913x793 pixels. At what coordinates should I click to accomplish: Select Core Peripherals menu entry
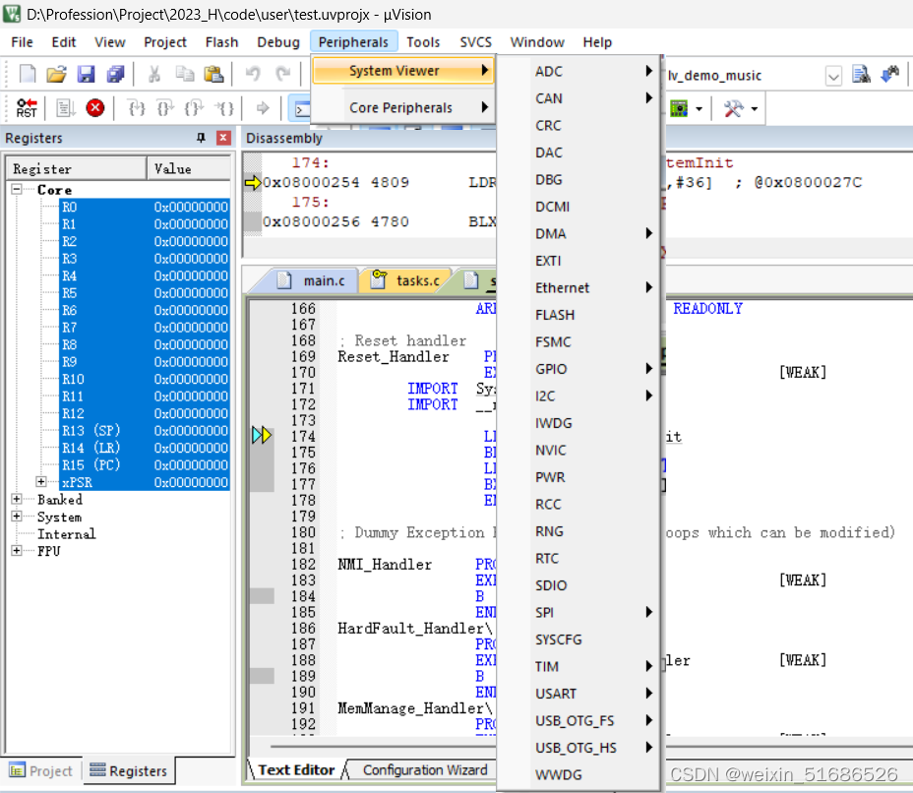tap(403, 107)
